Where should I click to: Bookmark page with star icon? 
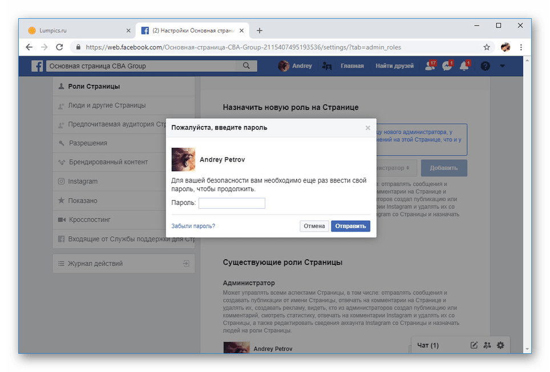tap(487, 47)
